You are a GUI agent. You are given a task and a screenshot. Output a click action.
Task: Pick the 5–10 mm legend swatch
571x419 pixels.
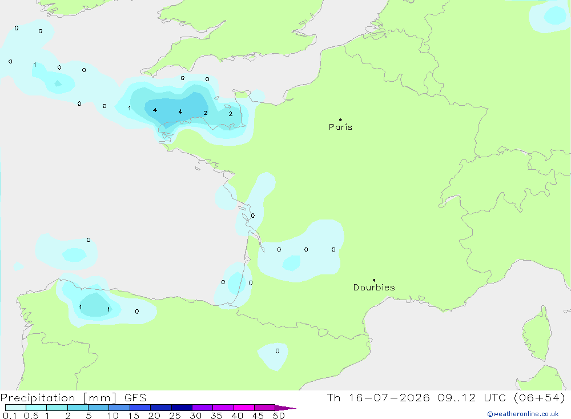pos(99,408)
